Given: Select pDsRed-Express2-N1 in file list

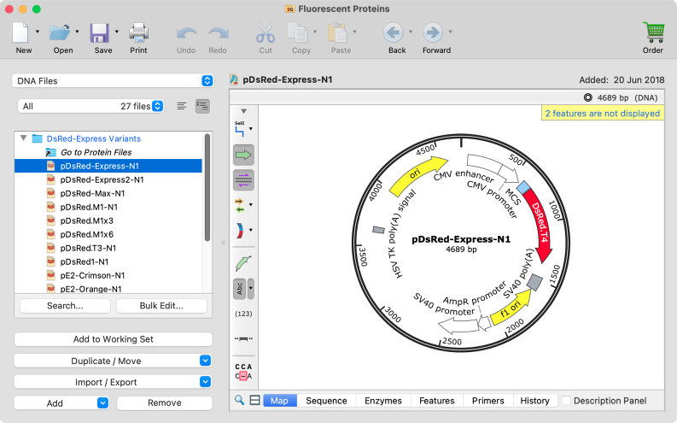Looking at the screenshot, I should pos(108,179).
